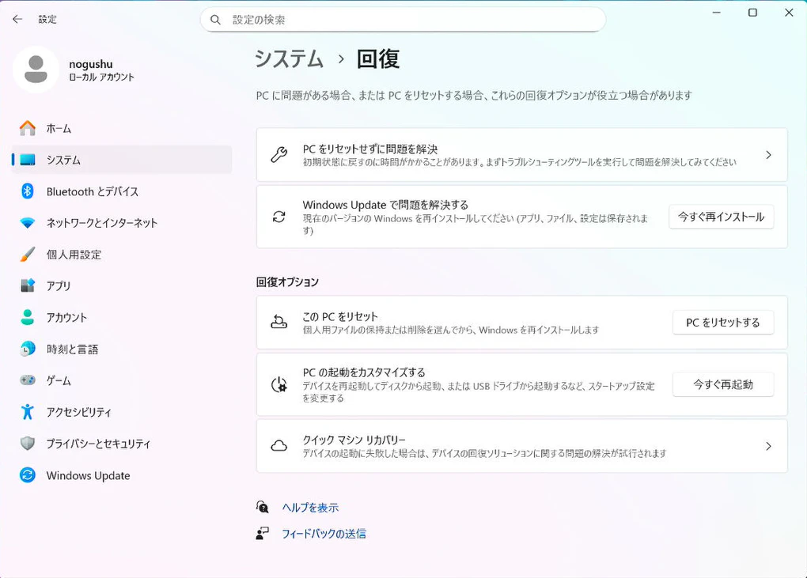Open アカウント settings category

pyautogui.click(x=122, y=317)
